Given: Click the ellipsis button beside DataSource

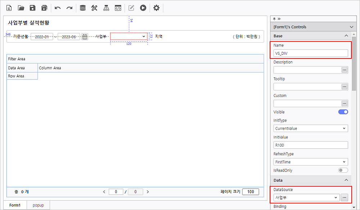Looking at the screenshot, I should [345, 197].
